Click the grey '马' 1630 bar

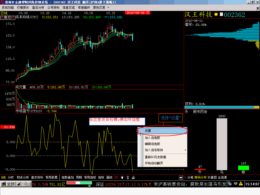(x=222, y=144)
